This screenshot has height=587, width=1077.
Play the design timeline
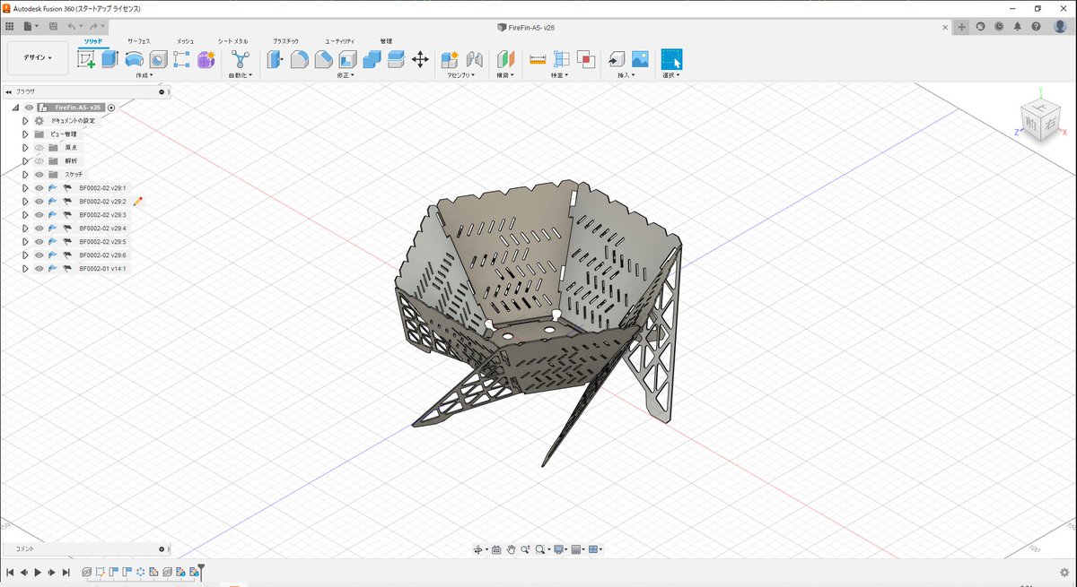(38, 572)
